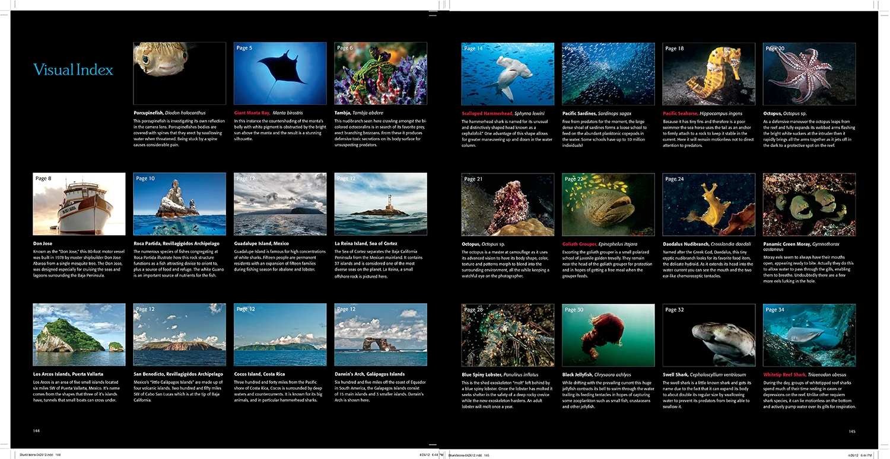This screenshot has height=459, width=890.
Task: Click "Darwin's Arch, Galápagos Islands" title
Action: 370,374
